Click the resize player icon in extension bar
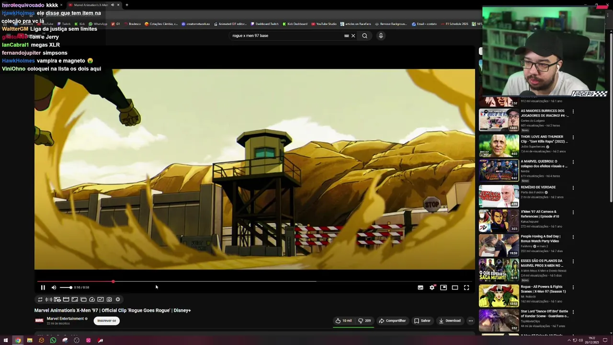Viewport: 613px width, 345px height. 75,299
